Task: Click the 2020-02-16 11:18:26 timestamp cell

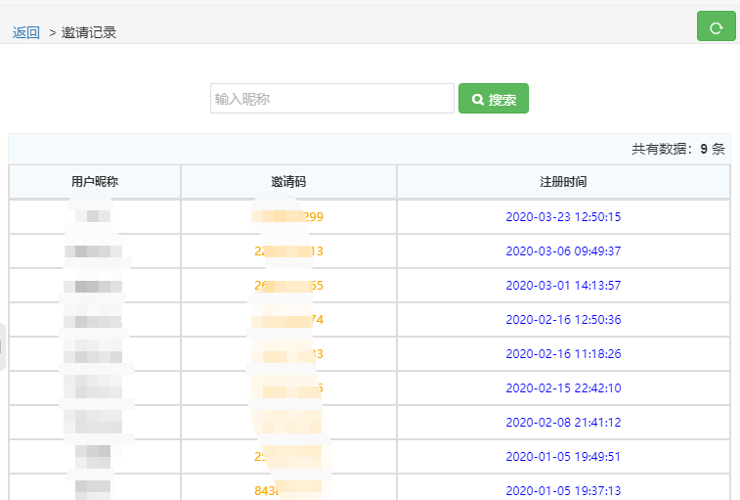Action: (563, 354)
